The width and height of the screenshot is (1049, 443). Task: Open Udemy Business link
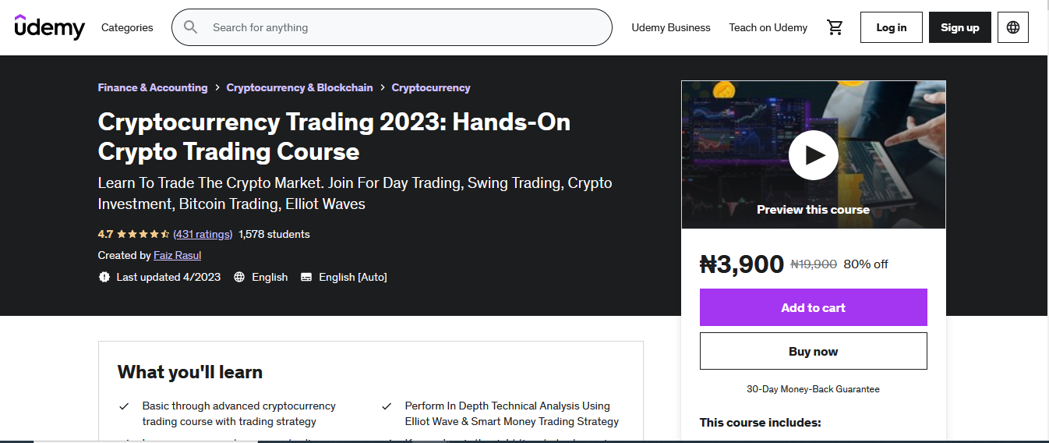[x=671, y=27]
